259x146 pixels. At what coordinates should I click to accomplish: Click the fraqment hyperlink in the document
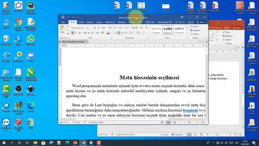point(190,110)
